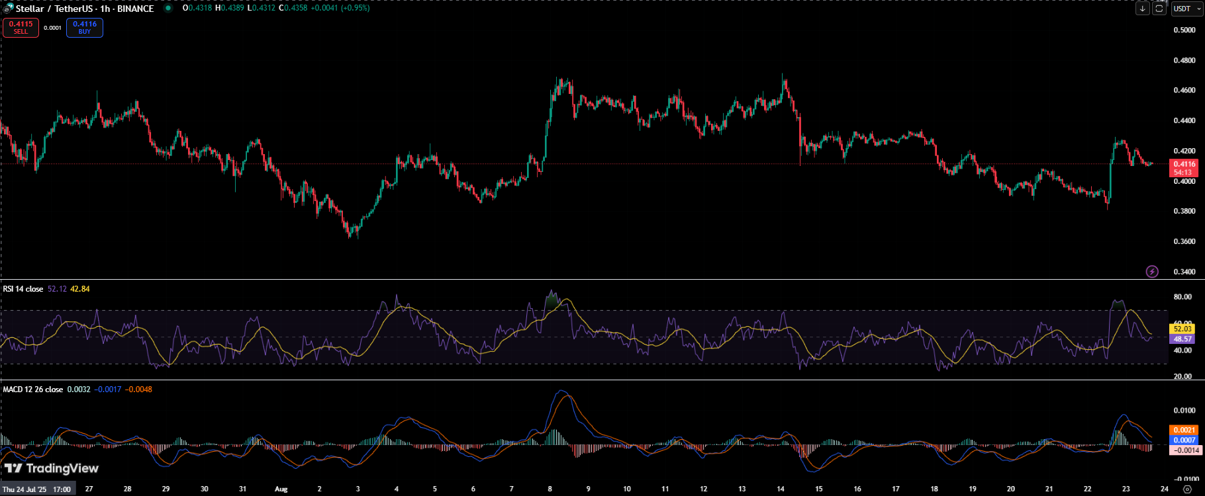Click the Thu 24 Jul '25 date label
1205x496 pixels.
(38, 489)
